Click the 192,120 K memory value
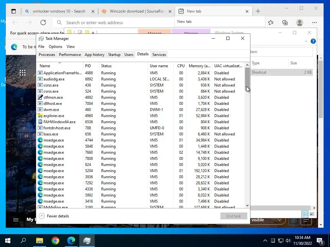The image size is (330, 247). coord(202,170)
